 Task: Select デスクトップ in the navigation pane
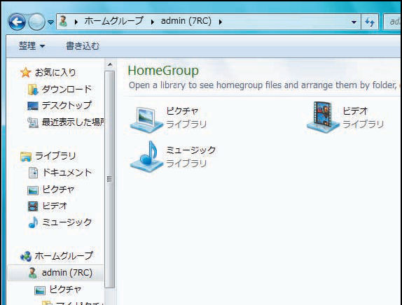(60, 106)
